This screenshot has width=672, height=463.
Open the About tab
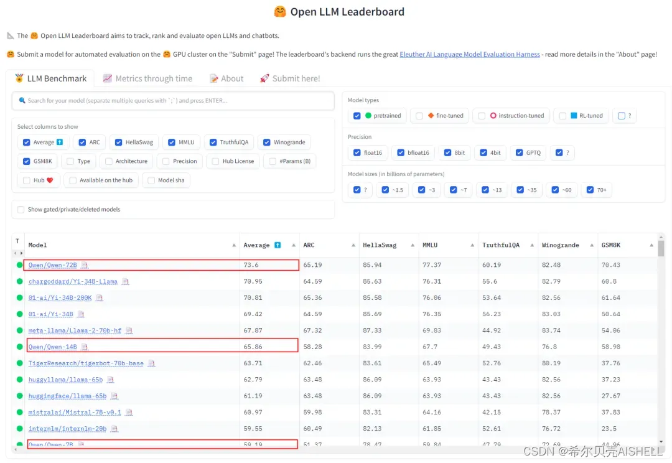click(226, 78)
